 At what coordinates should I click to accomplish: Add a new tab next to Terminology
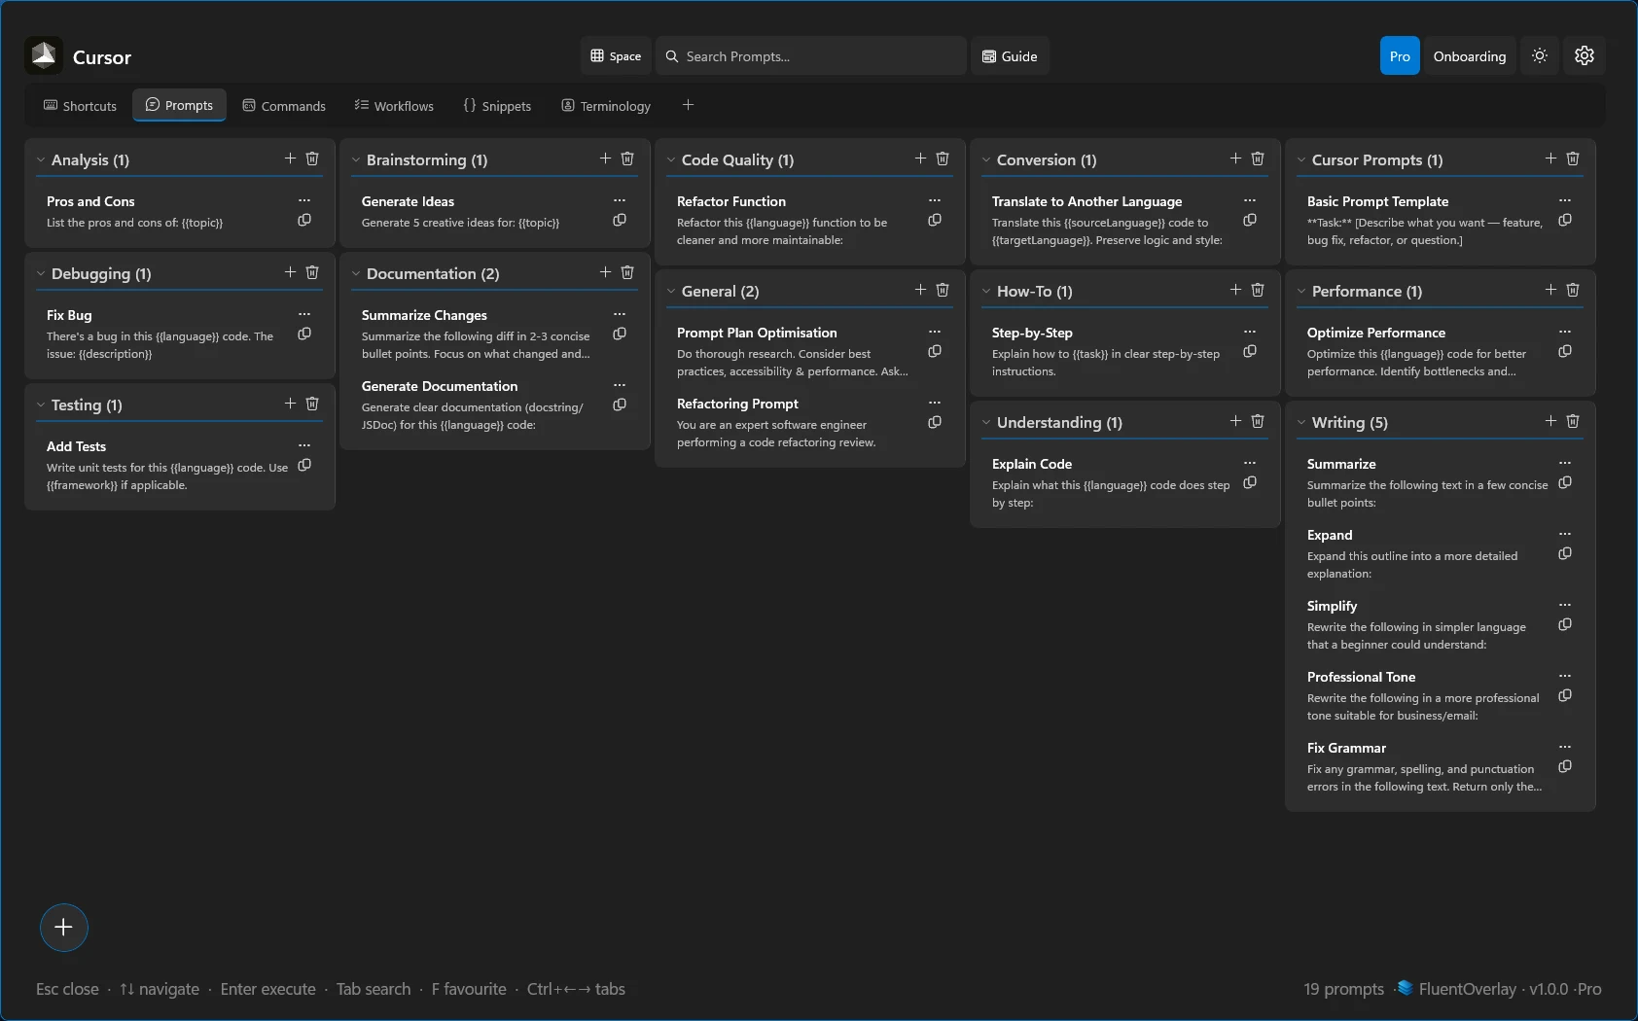[x=688, y=105]
